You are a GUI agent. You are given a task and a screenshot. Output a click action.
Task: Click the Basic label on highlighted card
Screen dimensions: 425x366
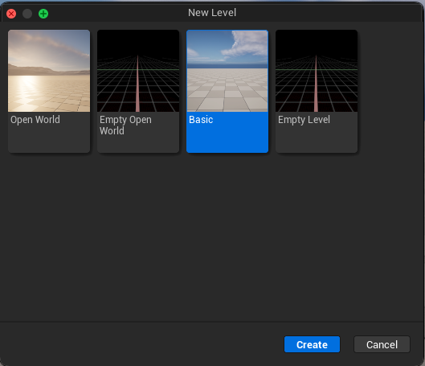201,120
